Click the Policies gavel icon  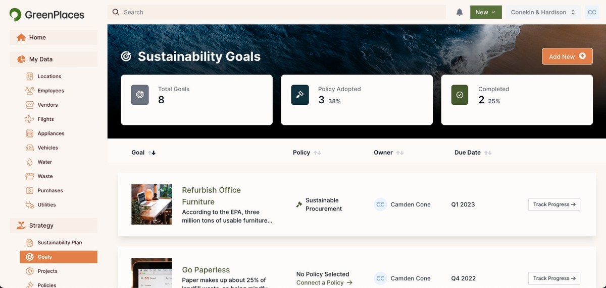pyautogui.click(x=29, y=285)
